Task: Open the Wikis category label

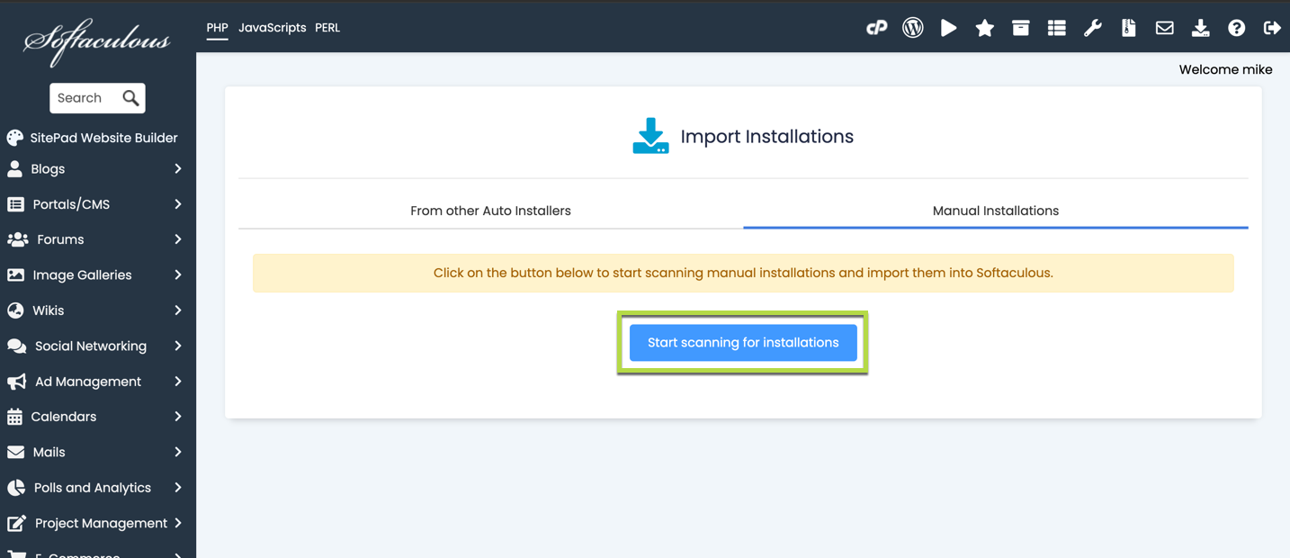Action: pos(49,310)
